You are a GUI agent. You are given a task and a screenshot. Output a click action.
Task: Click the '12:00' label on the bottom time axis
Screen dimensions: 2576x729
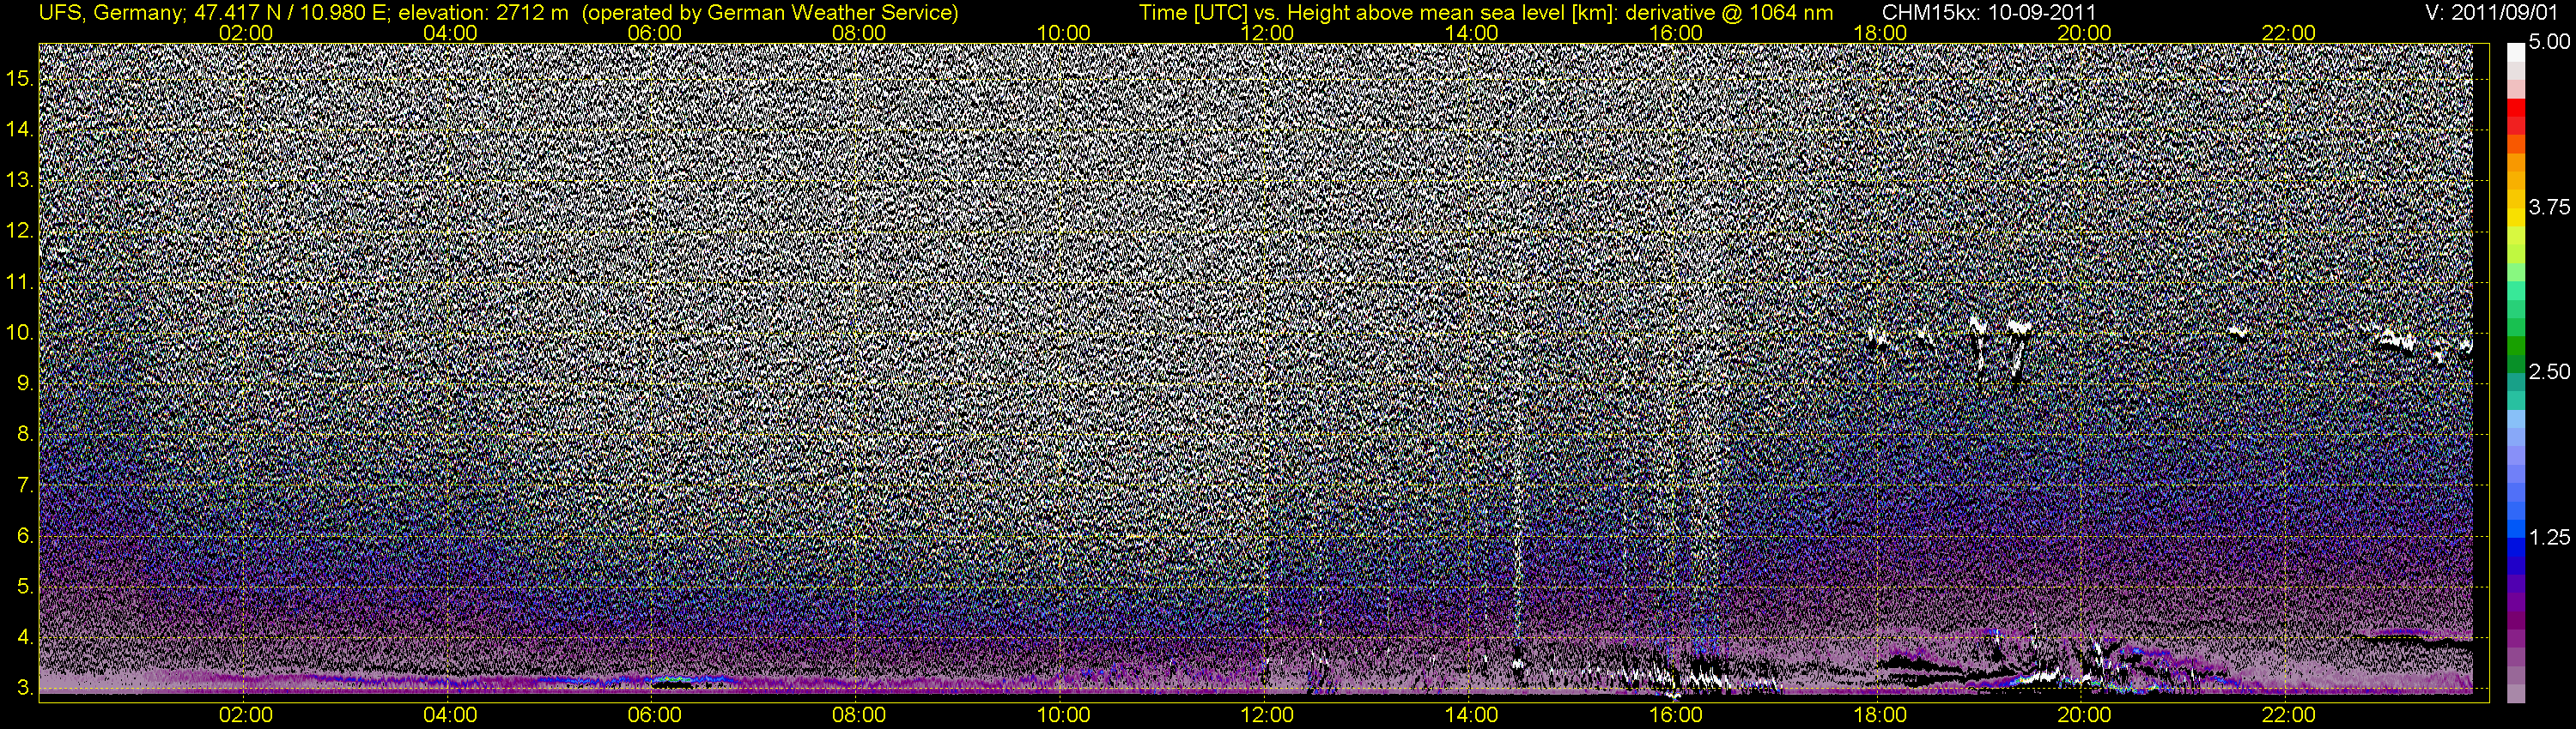coord(1267,715)
